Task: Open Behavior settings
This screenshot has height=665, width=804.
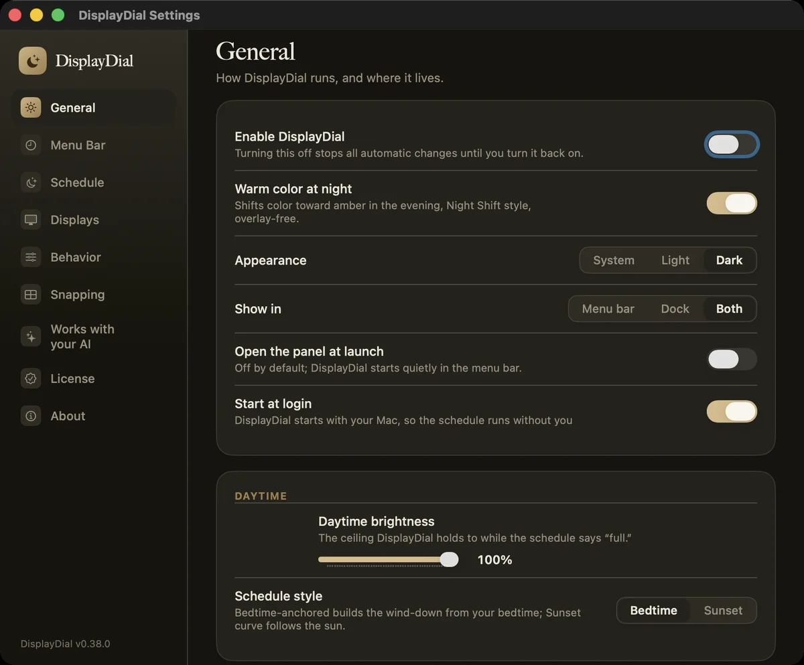Action: coord(94,257)
